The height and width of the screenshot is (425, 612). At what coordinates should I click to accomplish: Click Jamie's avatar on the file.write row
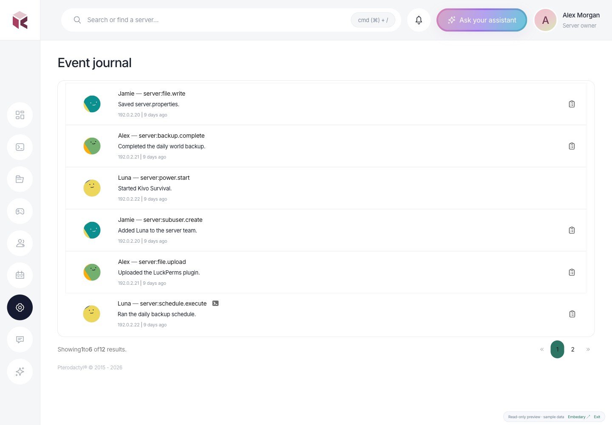coord(92,104)
